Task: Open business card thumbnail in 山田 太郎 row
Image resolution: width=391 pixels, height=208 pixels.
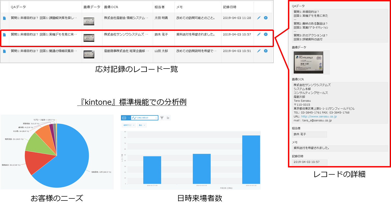Action: [x=89, y=54]
